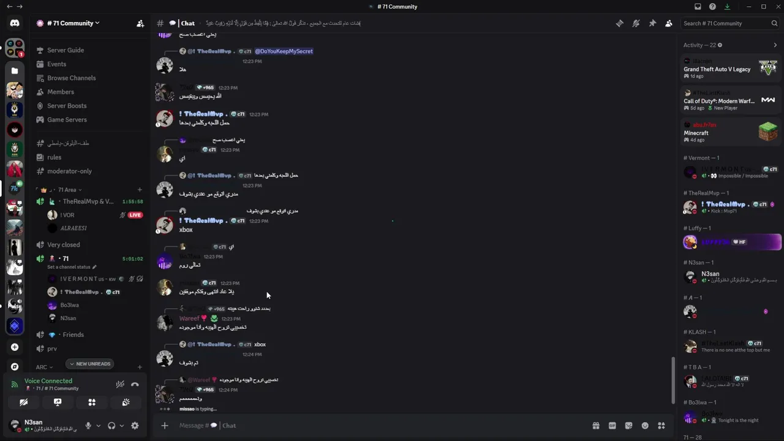Open the pinned messages pin icon

point(652,23)
